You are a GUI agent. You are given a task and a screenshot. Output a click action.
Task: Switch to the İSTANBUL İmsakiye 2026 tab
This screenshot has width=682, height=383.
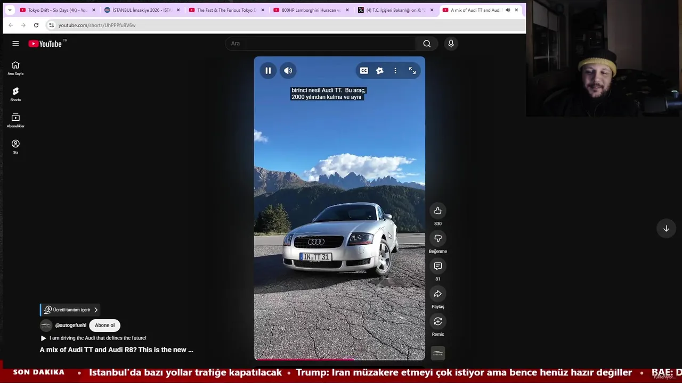tap(142, 10)
